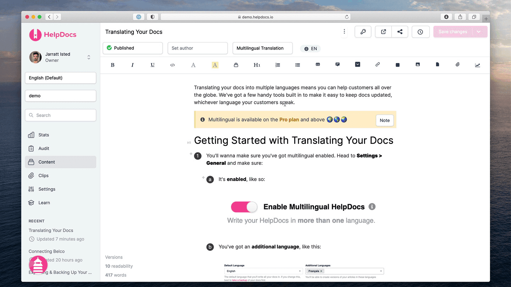511x287 pixels.
Task: Open article permissions key icon
Action: [x=363, y=32]
